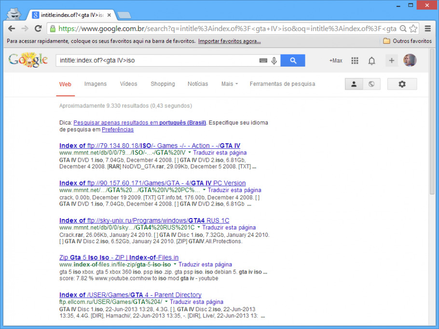Open result Index of ftp://90.157.60.171/Games/GTA
The width and height of the screenshot is (439, 329).
(152, 183)
